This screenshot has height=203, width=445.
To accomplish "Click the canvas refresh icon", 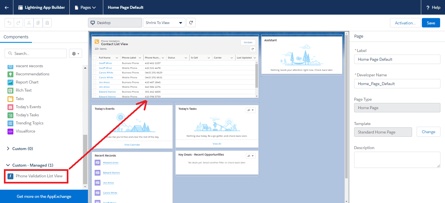I will [191, 23].
